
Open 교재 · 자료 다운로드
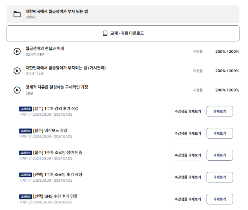pyautogui.click(x=123, y=33)
